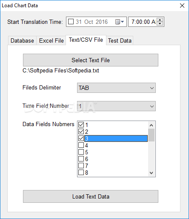Image resolution: width=189 pixels, height=219 pixels.
Task: Click the list scroll down arrow
Action: click(152, 173)
